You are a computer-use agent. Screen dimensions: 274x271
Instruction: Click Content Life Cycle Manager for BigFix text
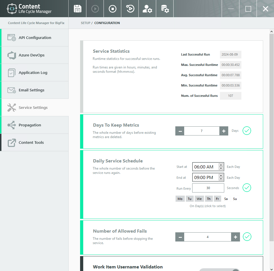click(36, 23)
